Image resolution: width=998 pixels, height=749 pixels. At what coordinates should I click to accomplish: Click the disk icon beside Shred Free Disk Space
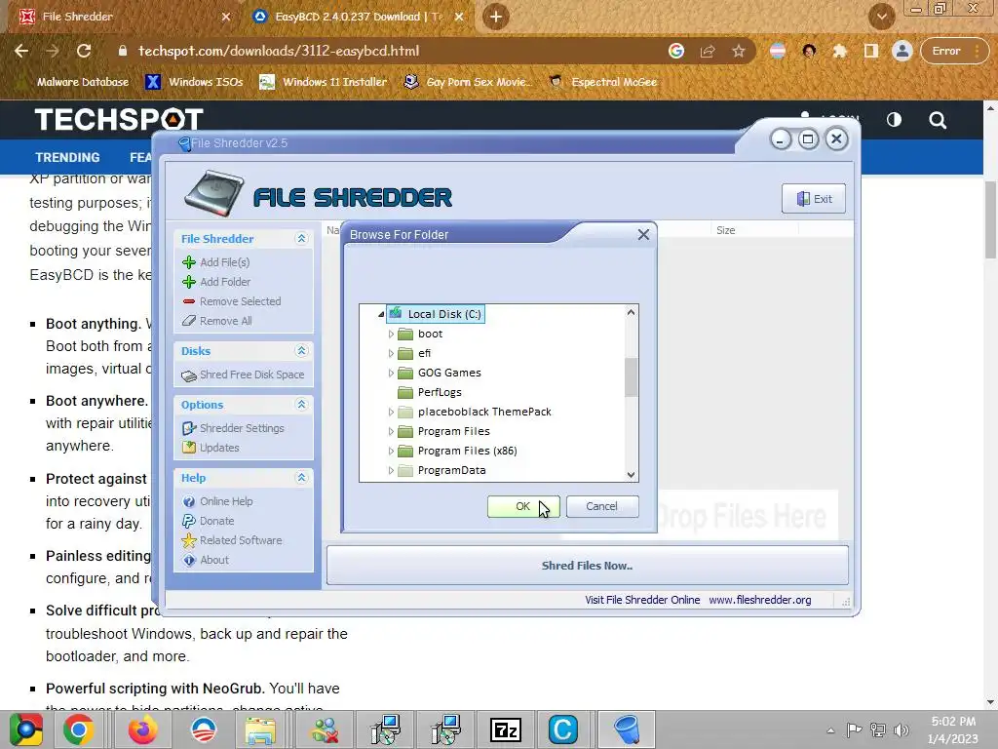tap(189, 375)
